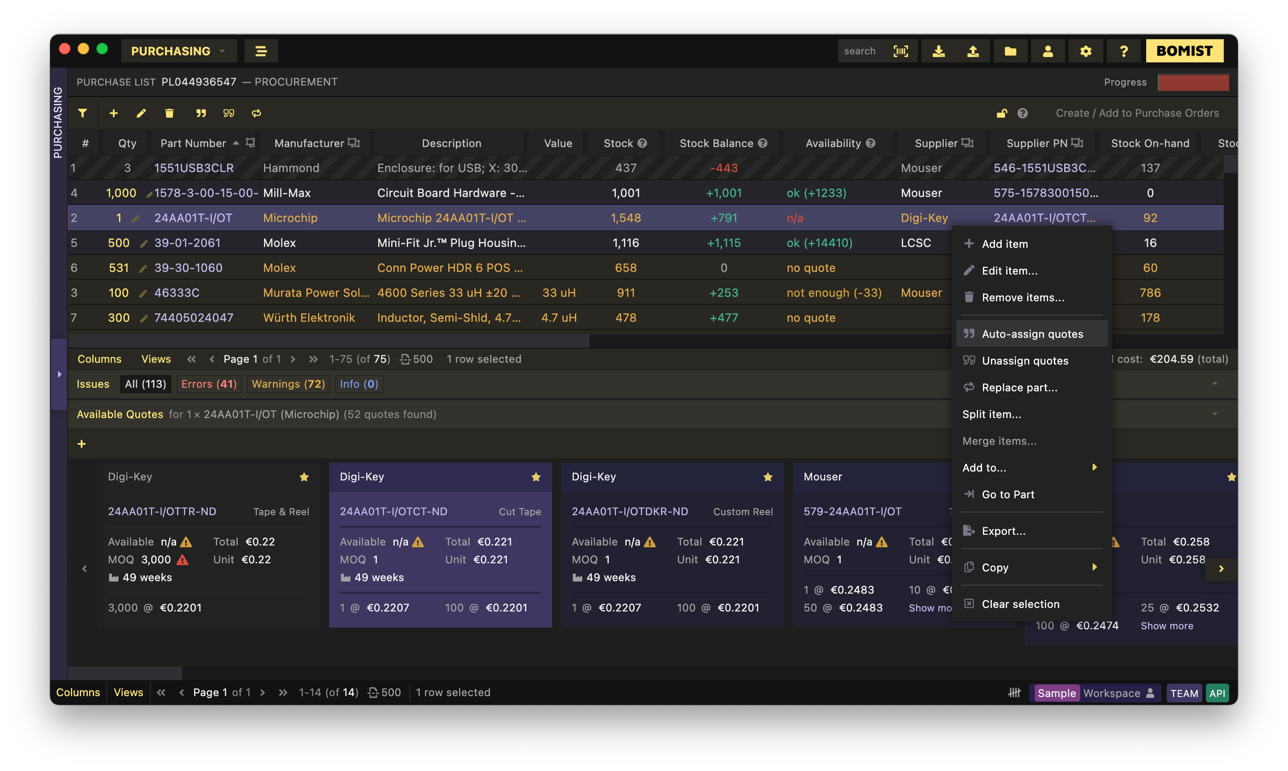
Task: Open the hamburger menu button
Action: pos(261,51)
